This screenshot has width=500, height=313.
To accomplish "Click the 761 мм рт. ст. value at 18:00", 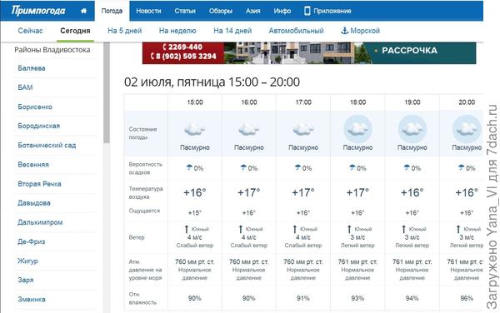I will tap(357, 261).
